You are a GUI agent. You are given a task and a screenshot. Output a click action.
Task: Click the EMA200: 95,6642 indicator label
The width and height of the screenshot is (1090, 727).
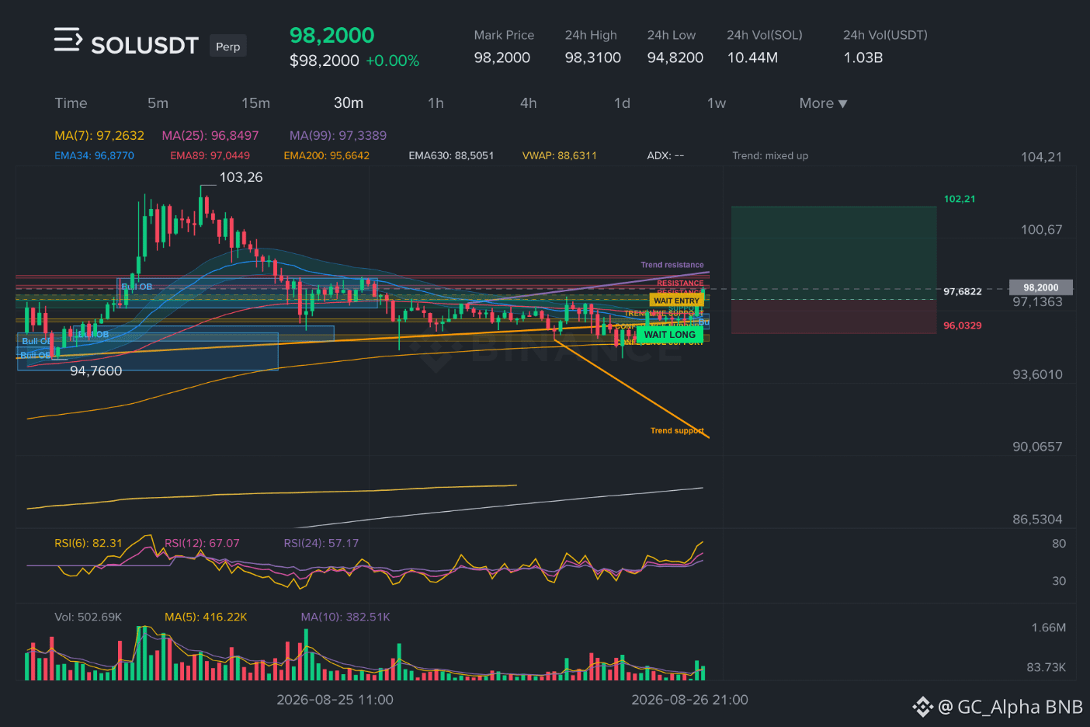[327, 155]
